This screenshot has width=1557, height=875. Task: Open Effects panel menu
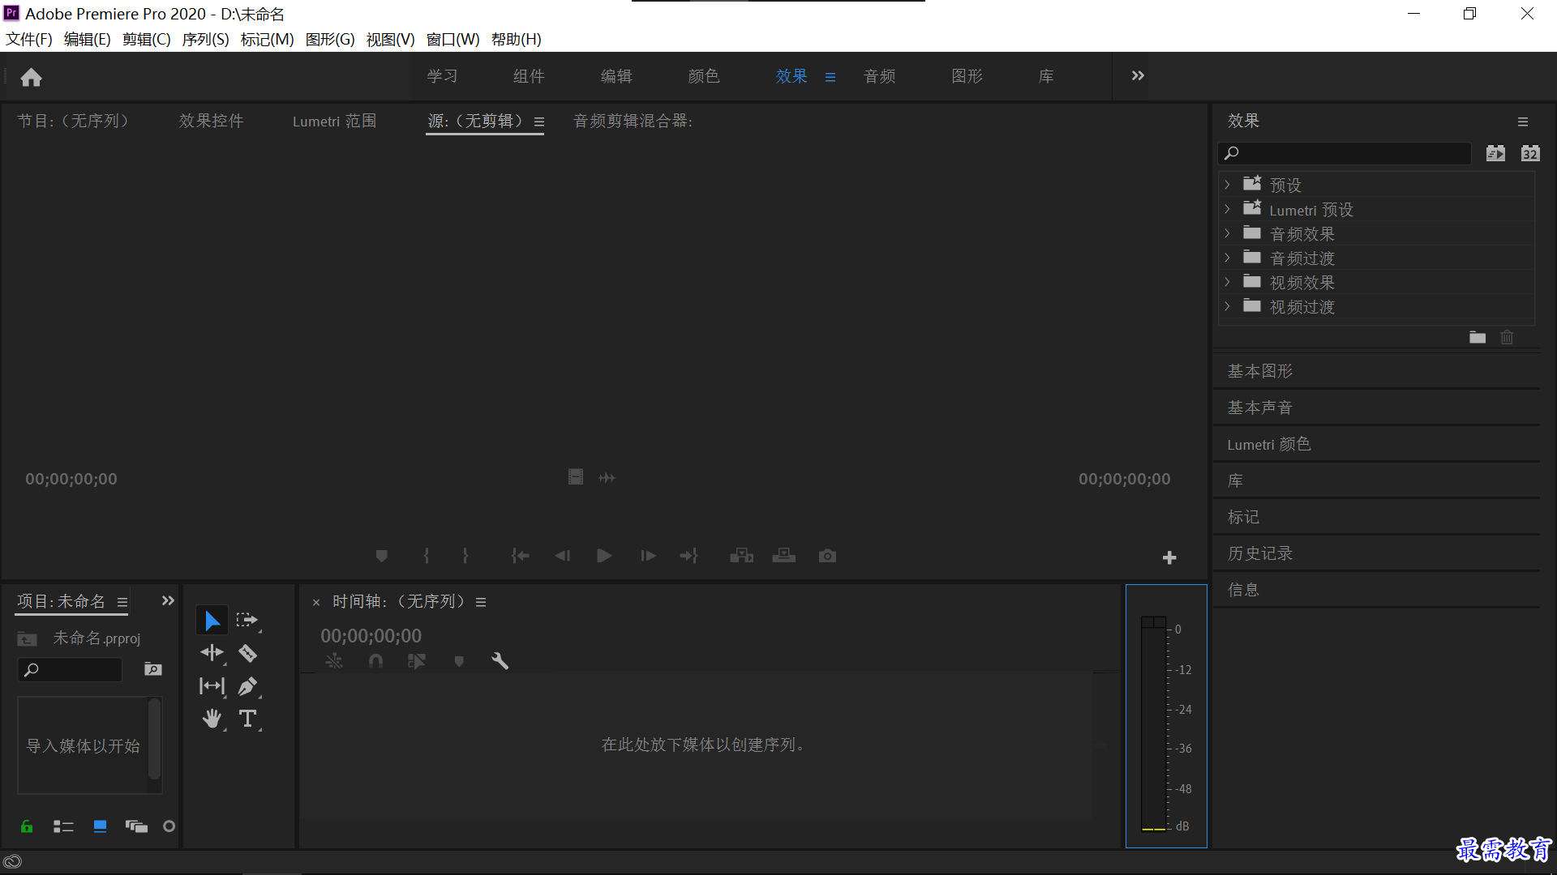click(x=1522, y=122)
